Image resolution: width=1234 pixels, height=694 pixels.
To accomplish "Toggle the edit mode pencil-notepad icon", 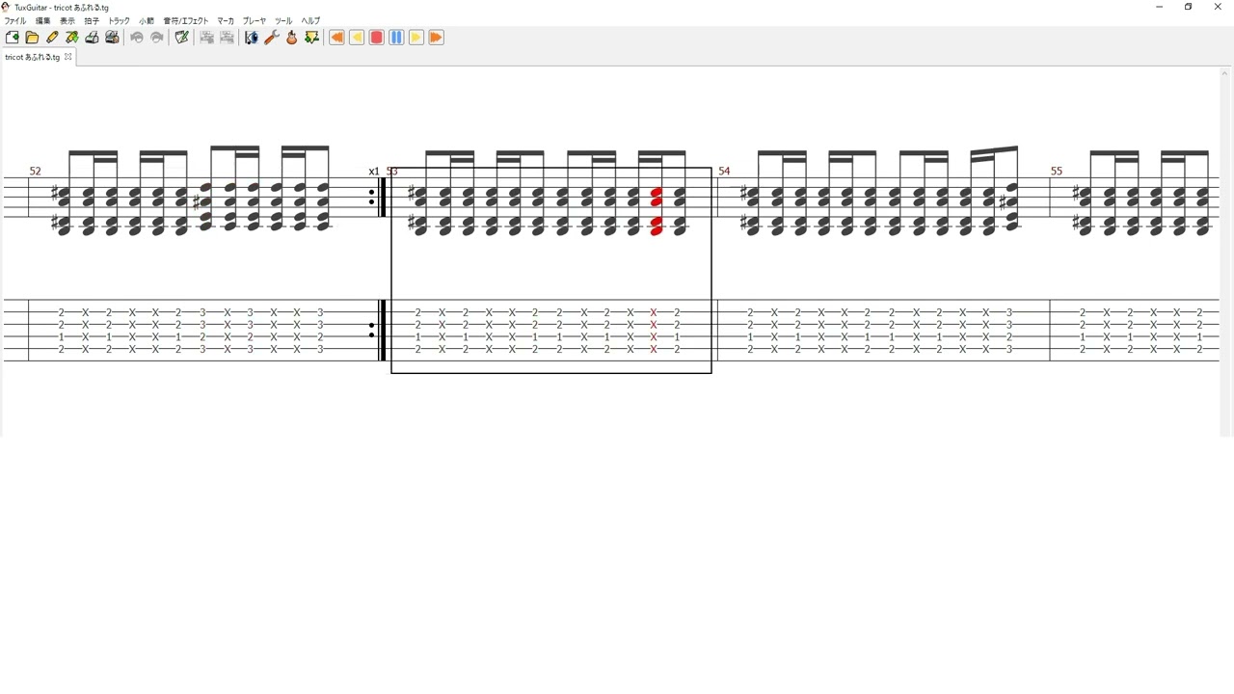I will [181, 38].
